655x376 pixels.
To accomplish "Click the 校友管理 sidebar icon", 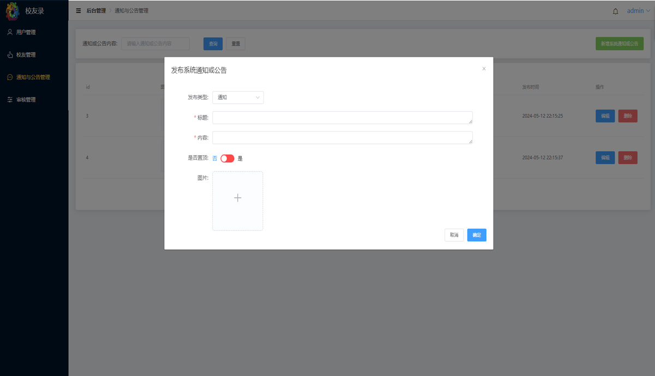I will pos(10,55).
